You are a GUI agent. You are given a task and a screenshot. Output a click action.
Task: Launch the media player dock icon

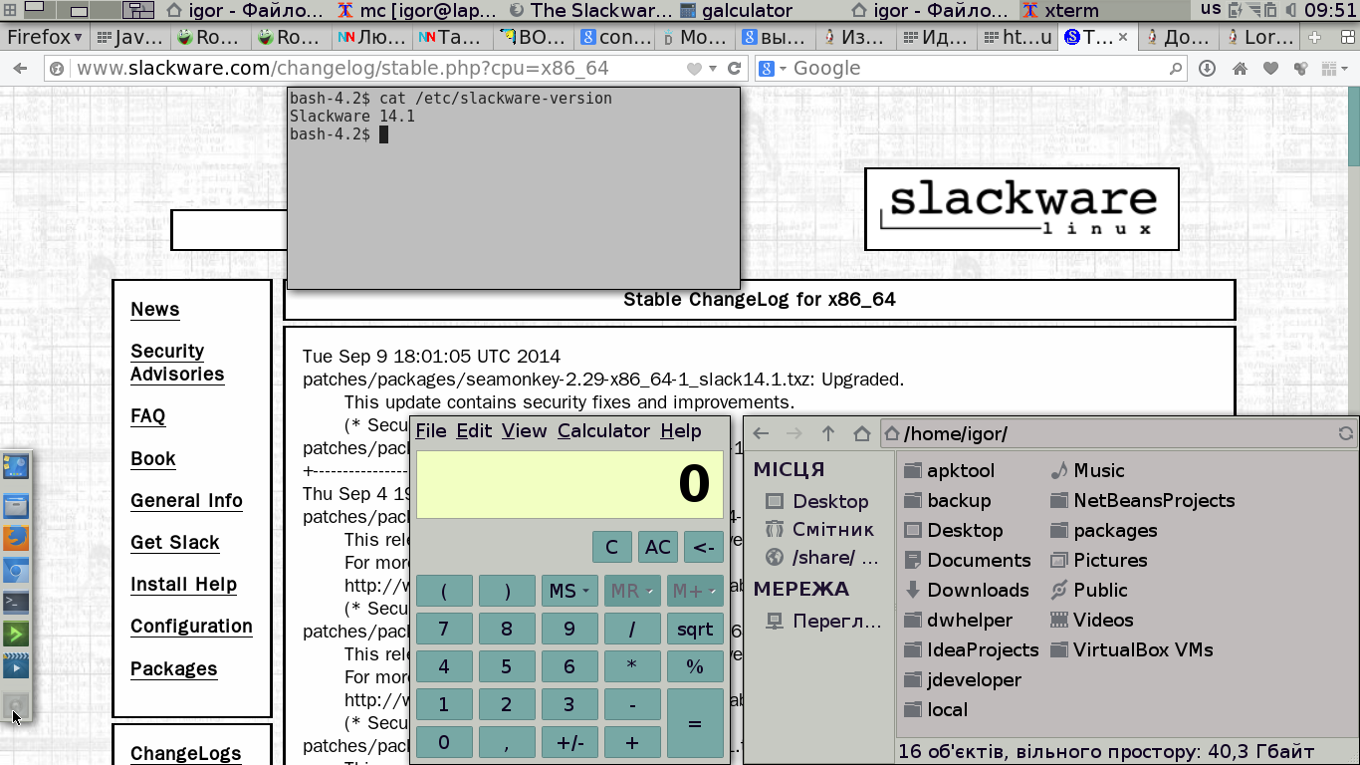tap(16, 665)
